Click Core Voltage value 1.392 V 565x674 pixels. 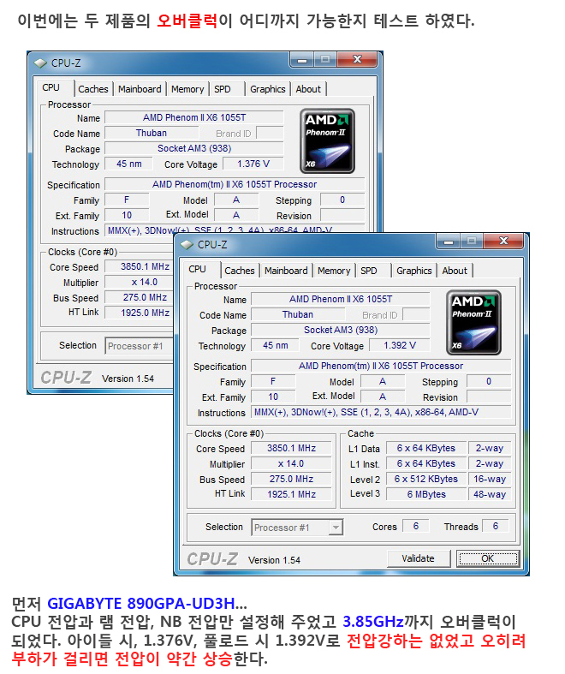[x=400, y=346]
